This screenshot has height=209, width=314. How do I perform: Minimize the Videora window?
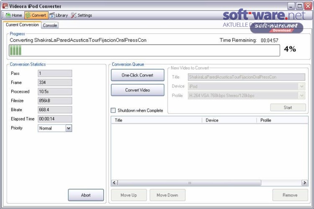click(291, 6)
